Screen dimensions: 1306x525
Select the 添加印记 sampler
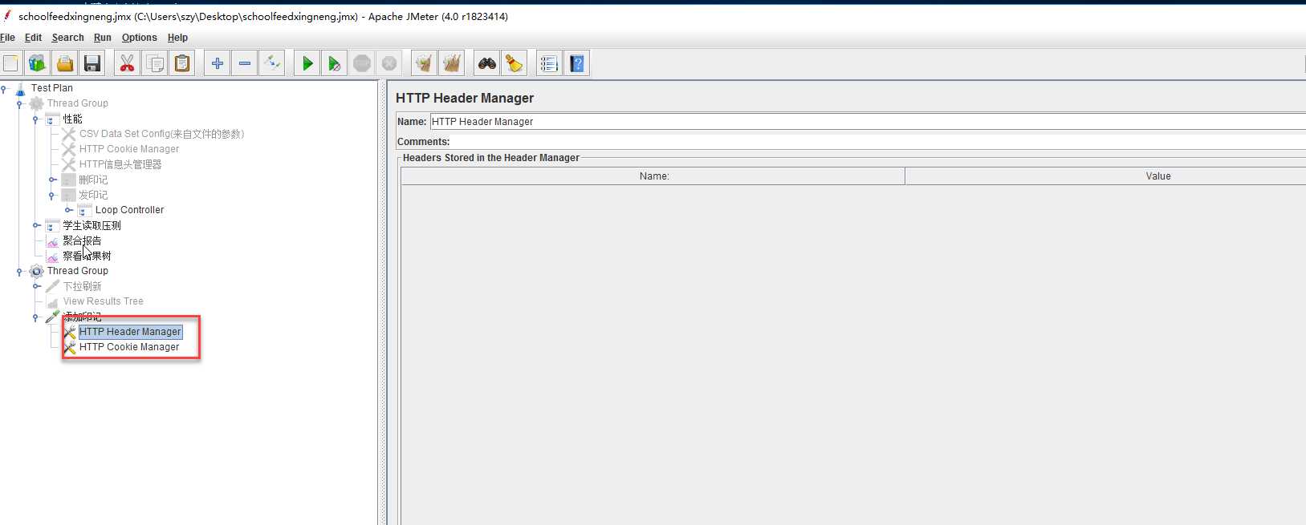pyautogui.click(x=82, y=317)
